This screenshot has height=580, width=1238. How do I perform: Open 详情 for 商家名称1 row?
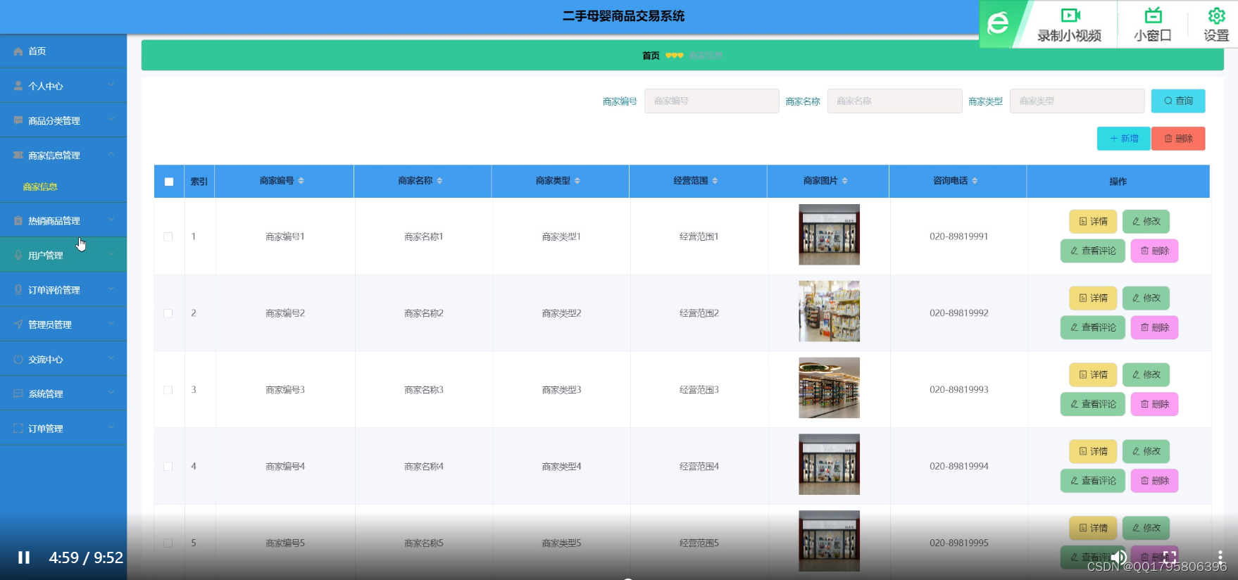1093,221
